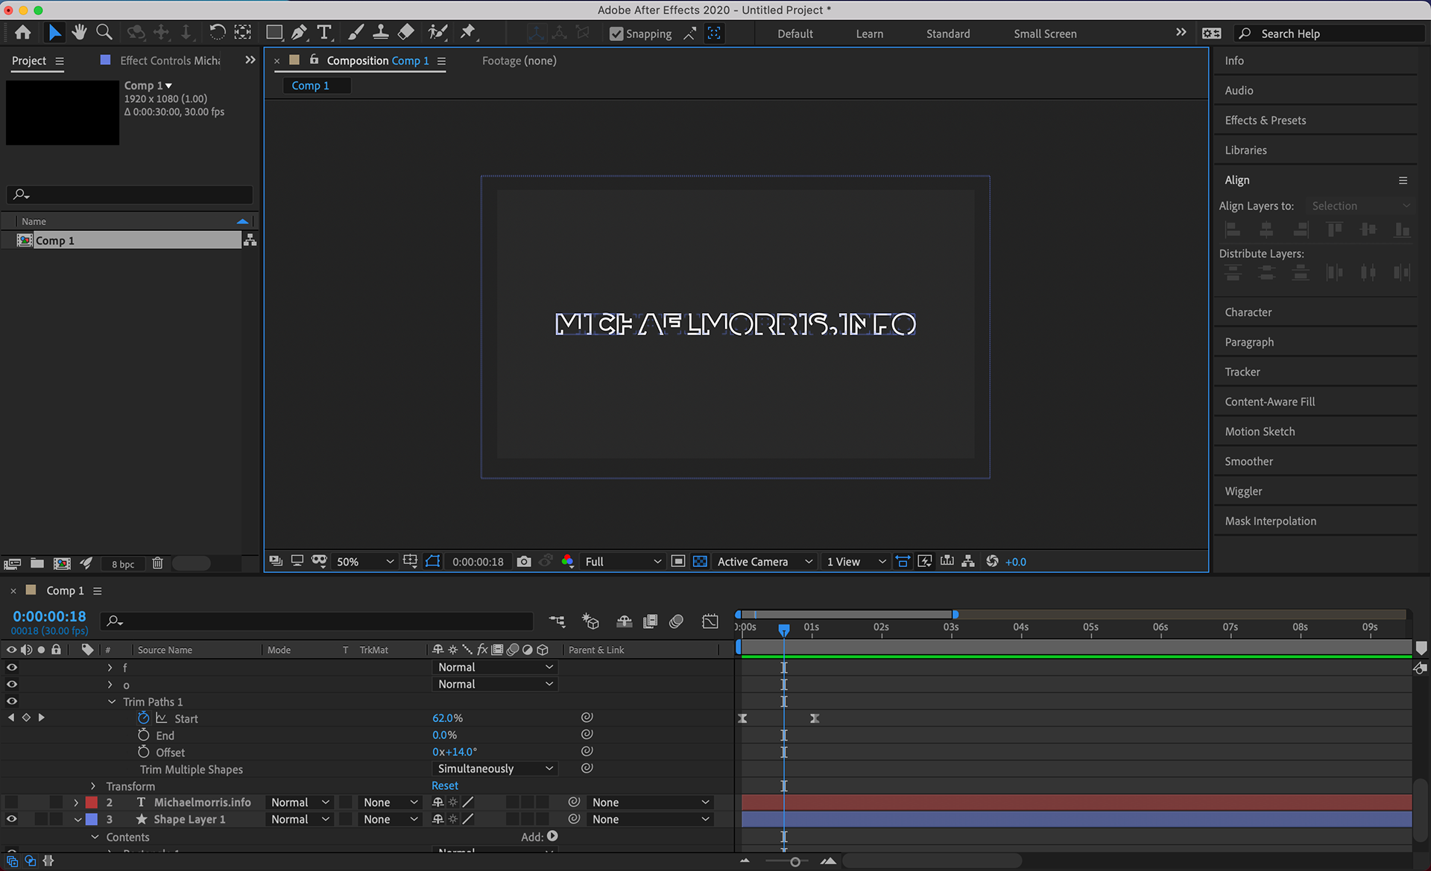The width and height of the screenshot is (1431, 871).
Task: Click the timeline zoom slider handle
Action: pyautogui.click(x=795, y=862)
